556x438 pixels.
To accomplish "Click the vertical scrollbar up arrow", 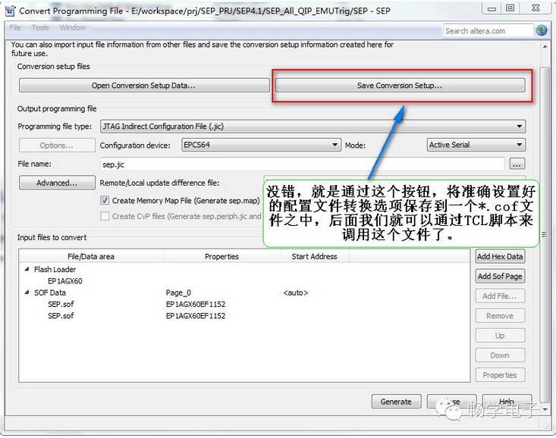I will [545, 46].
